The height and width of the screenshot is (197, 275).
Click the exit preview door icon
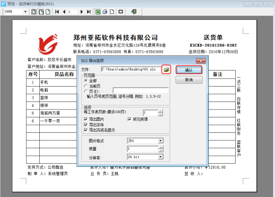coord(134,12)
